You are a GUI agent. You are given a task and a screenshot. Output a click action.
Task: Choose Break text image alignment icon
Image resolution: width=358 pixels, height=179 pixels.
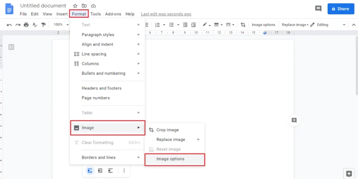pos(111,171)
